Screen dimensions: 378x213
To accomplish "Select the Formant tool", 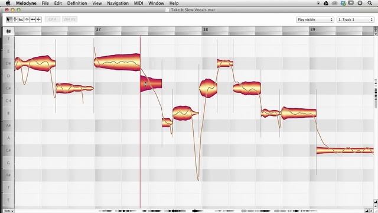I will click(21, 20).
